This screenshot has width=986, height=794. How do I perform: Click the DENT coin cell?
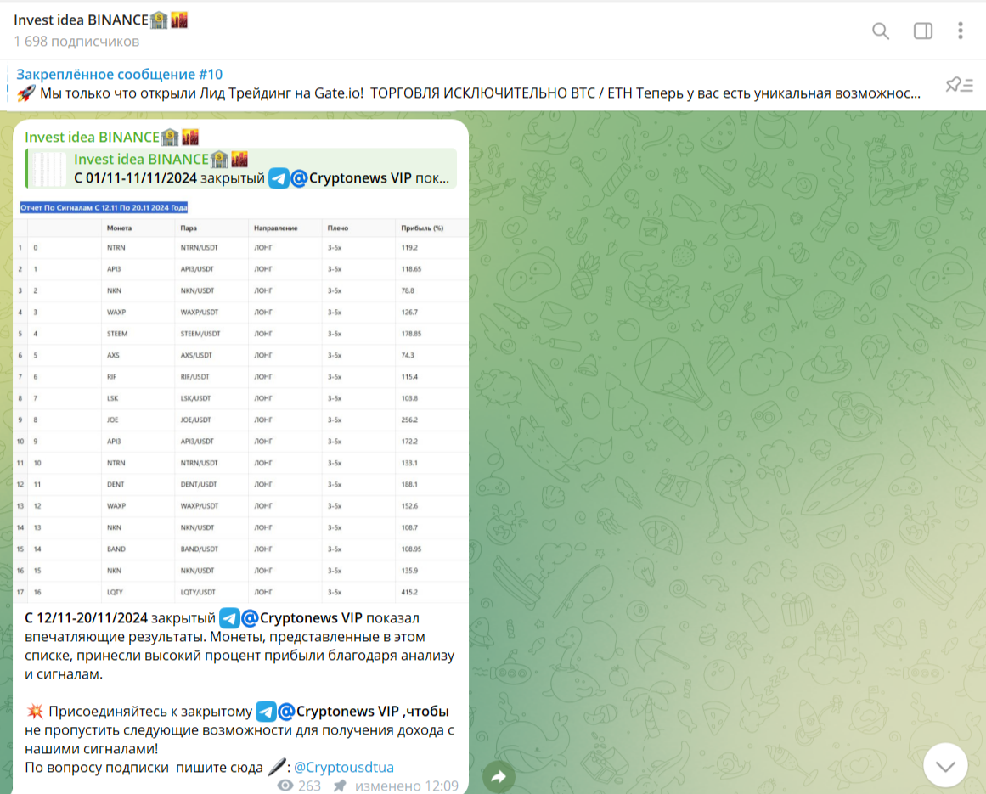[116, 485]
